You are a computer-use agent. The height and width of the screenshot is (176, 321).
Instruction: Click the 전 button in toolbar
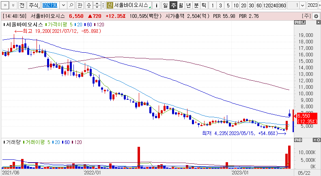(x=22, y=5)
